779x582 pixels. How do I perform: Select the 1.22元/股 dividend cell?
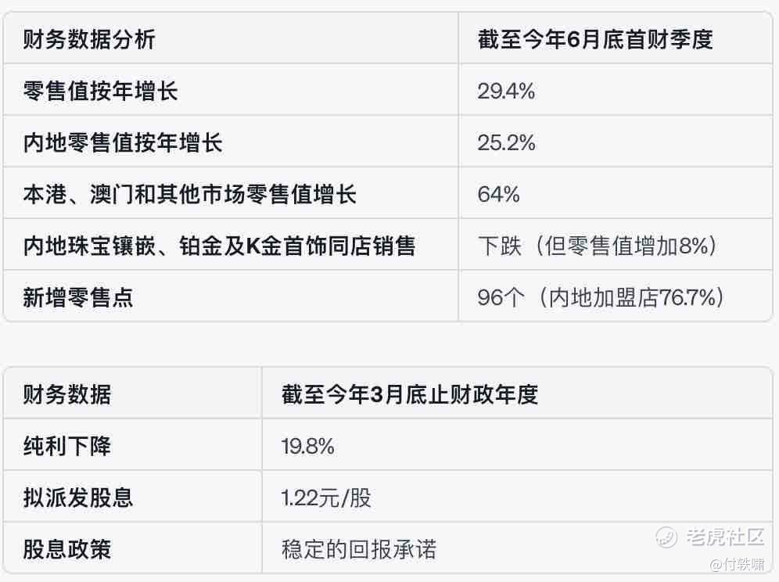tap(326, 498)
